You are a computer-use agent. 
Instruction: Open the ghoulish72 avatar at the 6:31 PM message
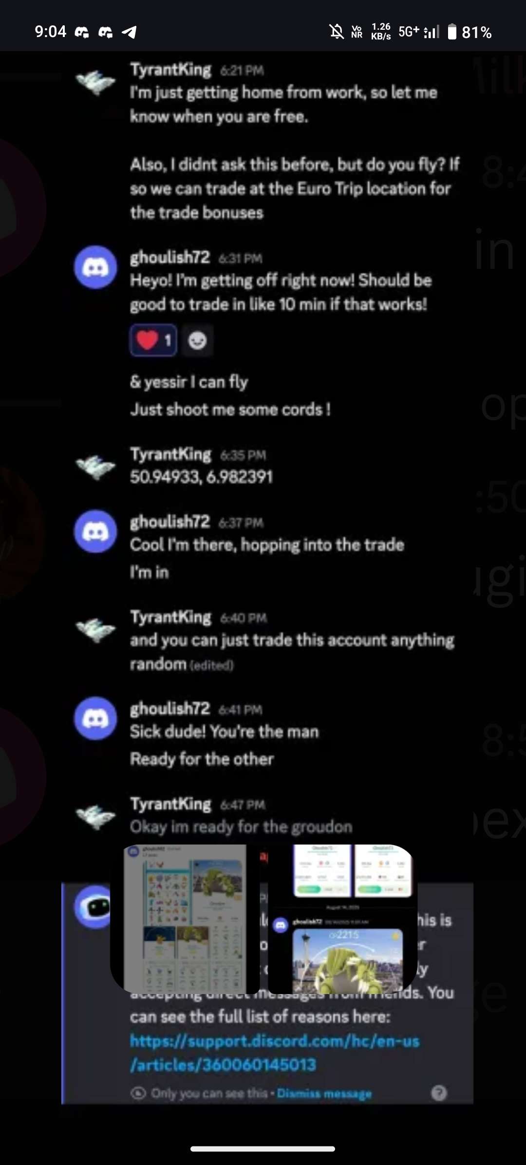pyautogui.click(x=95, y=267)
